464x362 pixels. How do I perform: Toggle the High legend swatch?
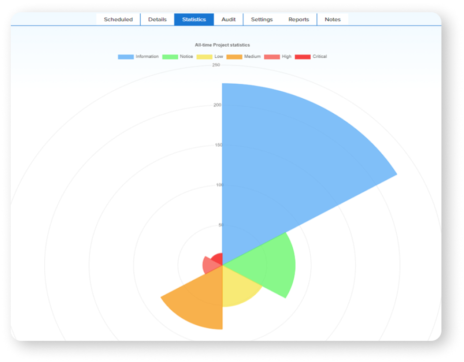click(272, 57)
